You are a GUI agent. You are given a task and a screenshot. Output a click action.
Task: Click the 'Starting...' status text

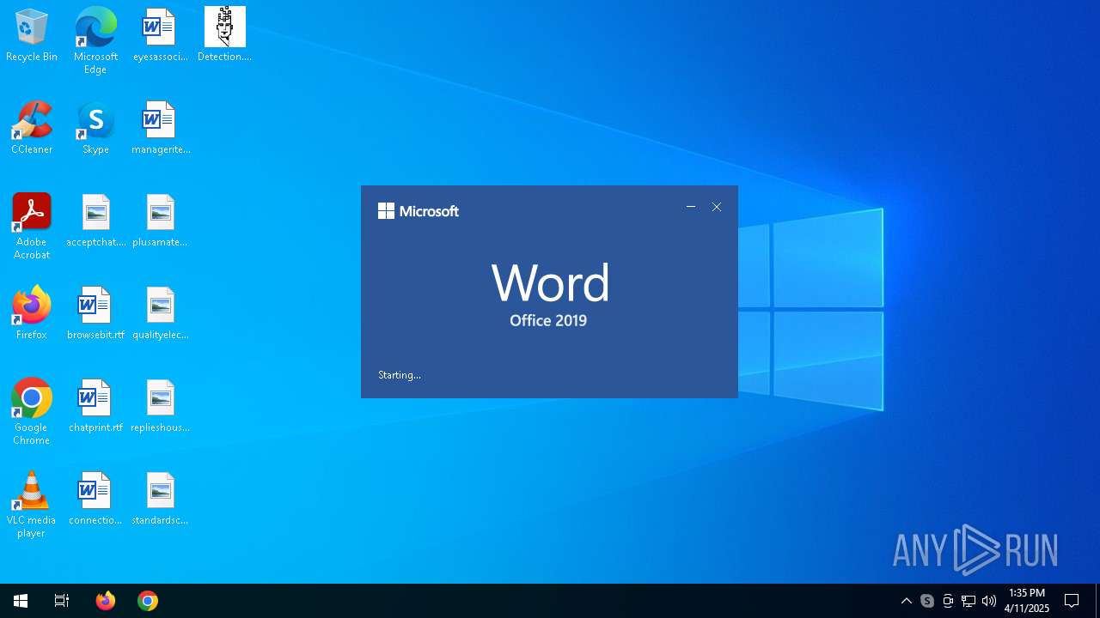coord(400,375)
